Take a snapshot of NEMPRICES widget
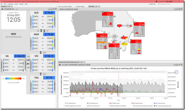 coord(51,9)
